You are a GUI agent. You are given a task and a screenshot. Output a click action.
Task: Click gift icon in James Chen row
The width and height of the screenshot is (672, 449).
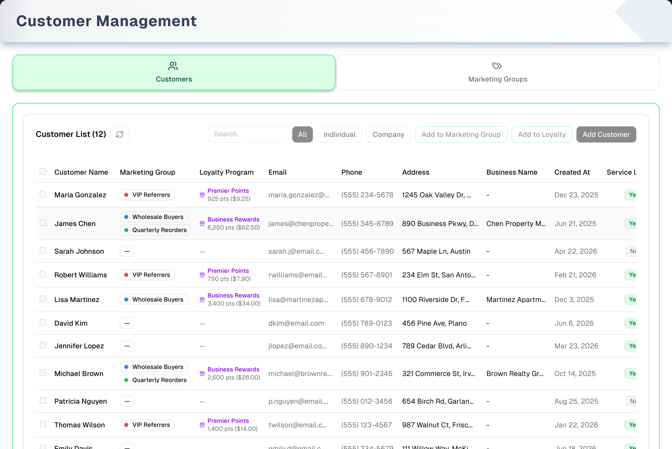coord(202,223)
